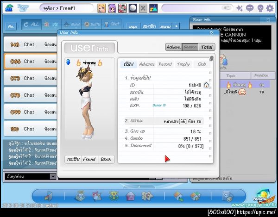Click the house with green arrow icon

pos(178,197)
